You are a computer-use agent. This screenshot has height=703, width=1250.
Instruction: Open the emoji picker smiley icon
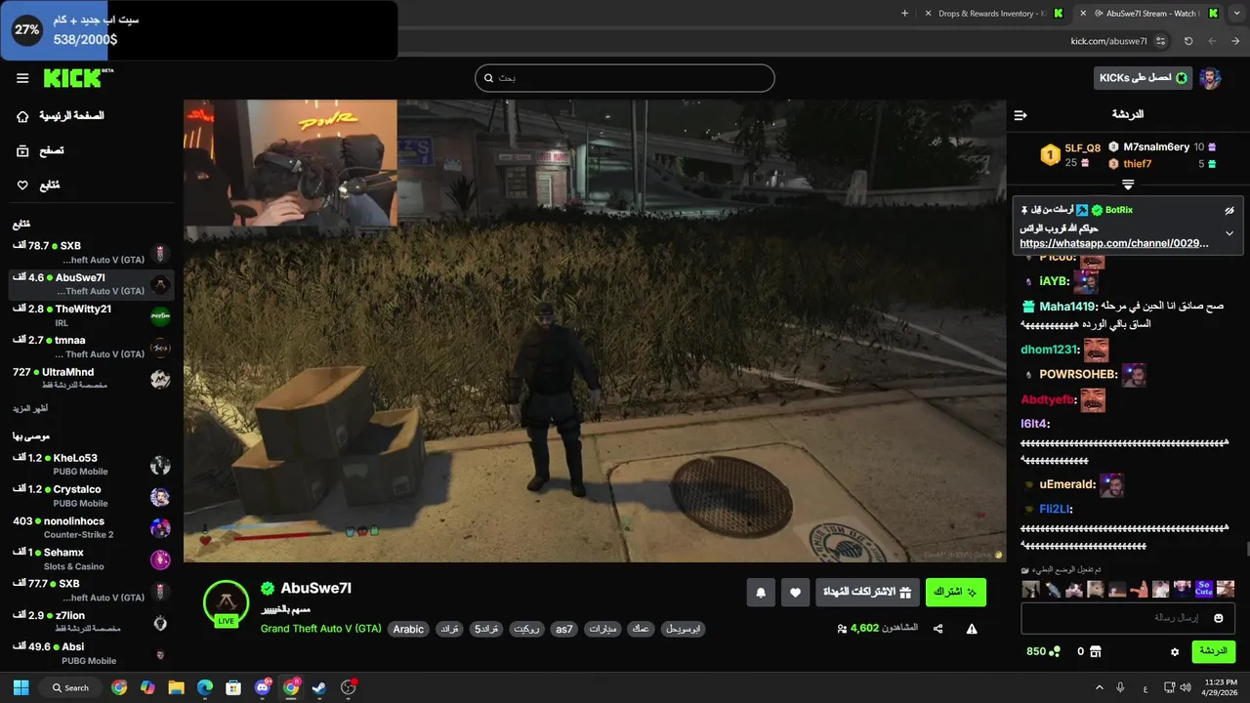pos(1219,618)
